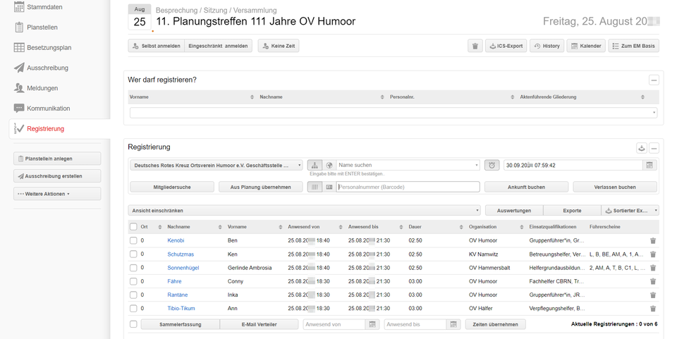
Task: Sort by Vorname in the Wer darf registrieren table
Action: [252, 97]
